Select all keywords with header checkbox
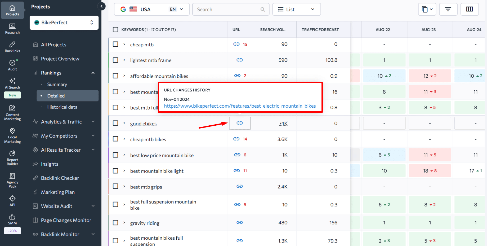 (115, 30)
